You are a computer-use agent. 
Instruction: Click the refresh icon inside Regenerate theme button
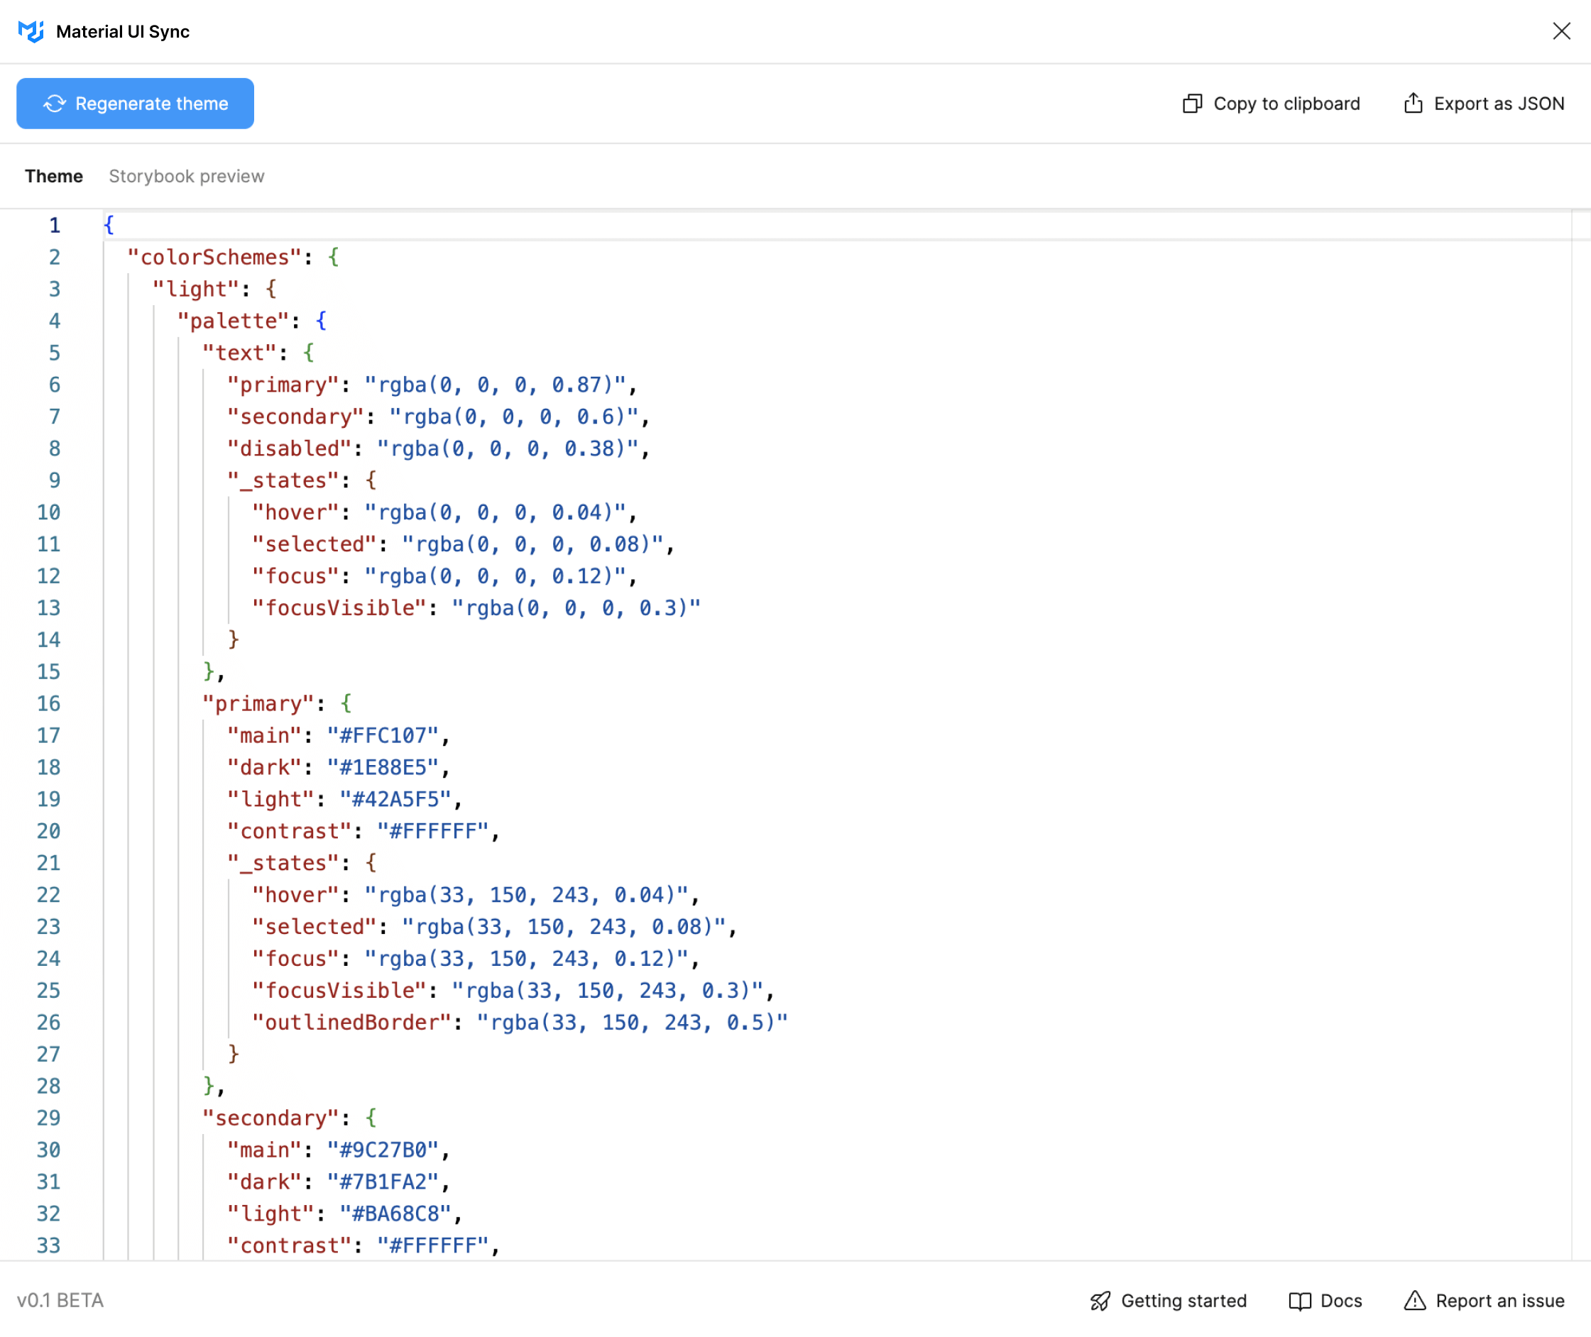(x=53, y=103)
